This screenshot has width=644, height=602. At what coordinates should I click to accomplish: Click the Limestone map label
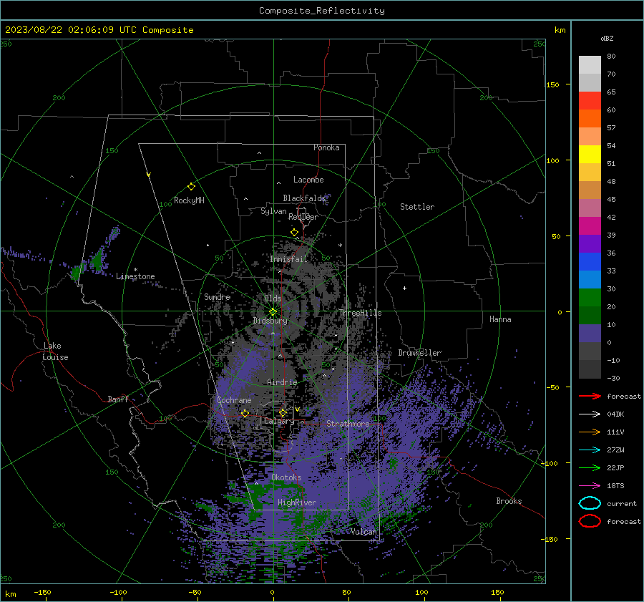[135, 276]
